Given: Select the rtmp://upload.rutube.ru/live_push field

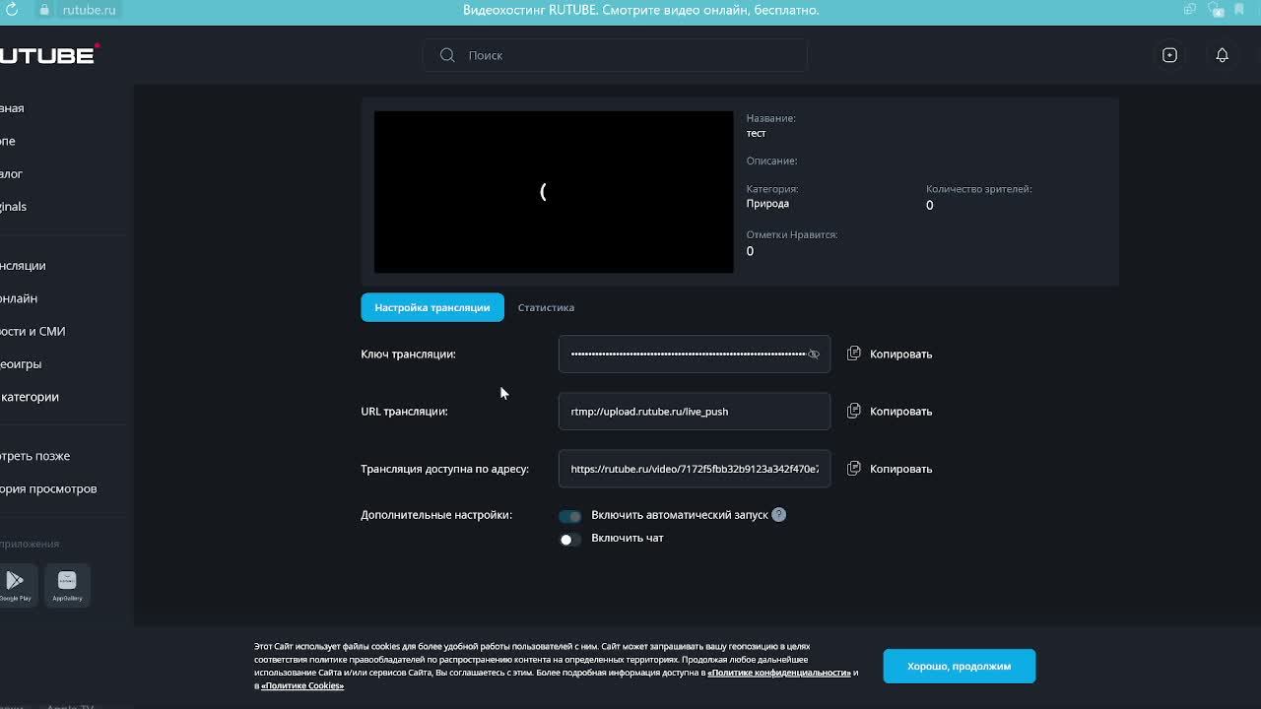Looking at the screenshot, I should click(x=695, y=412).
